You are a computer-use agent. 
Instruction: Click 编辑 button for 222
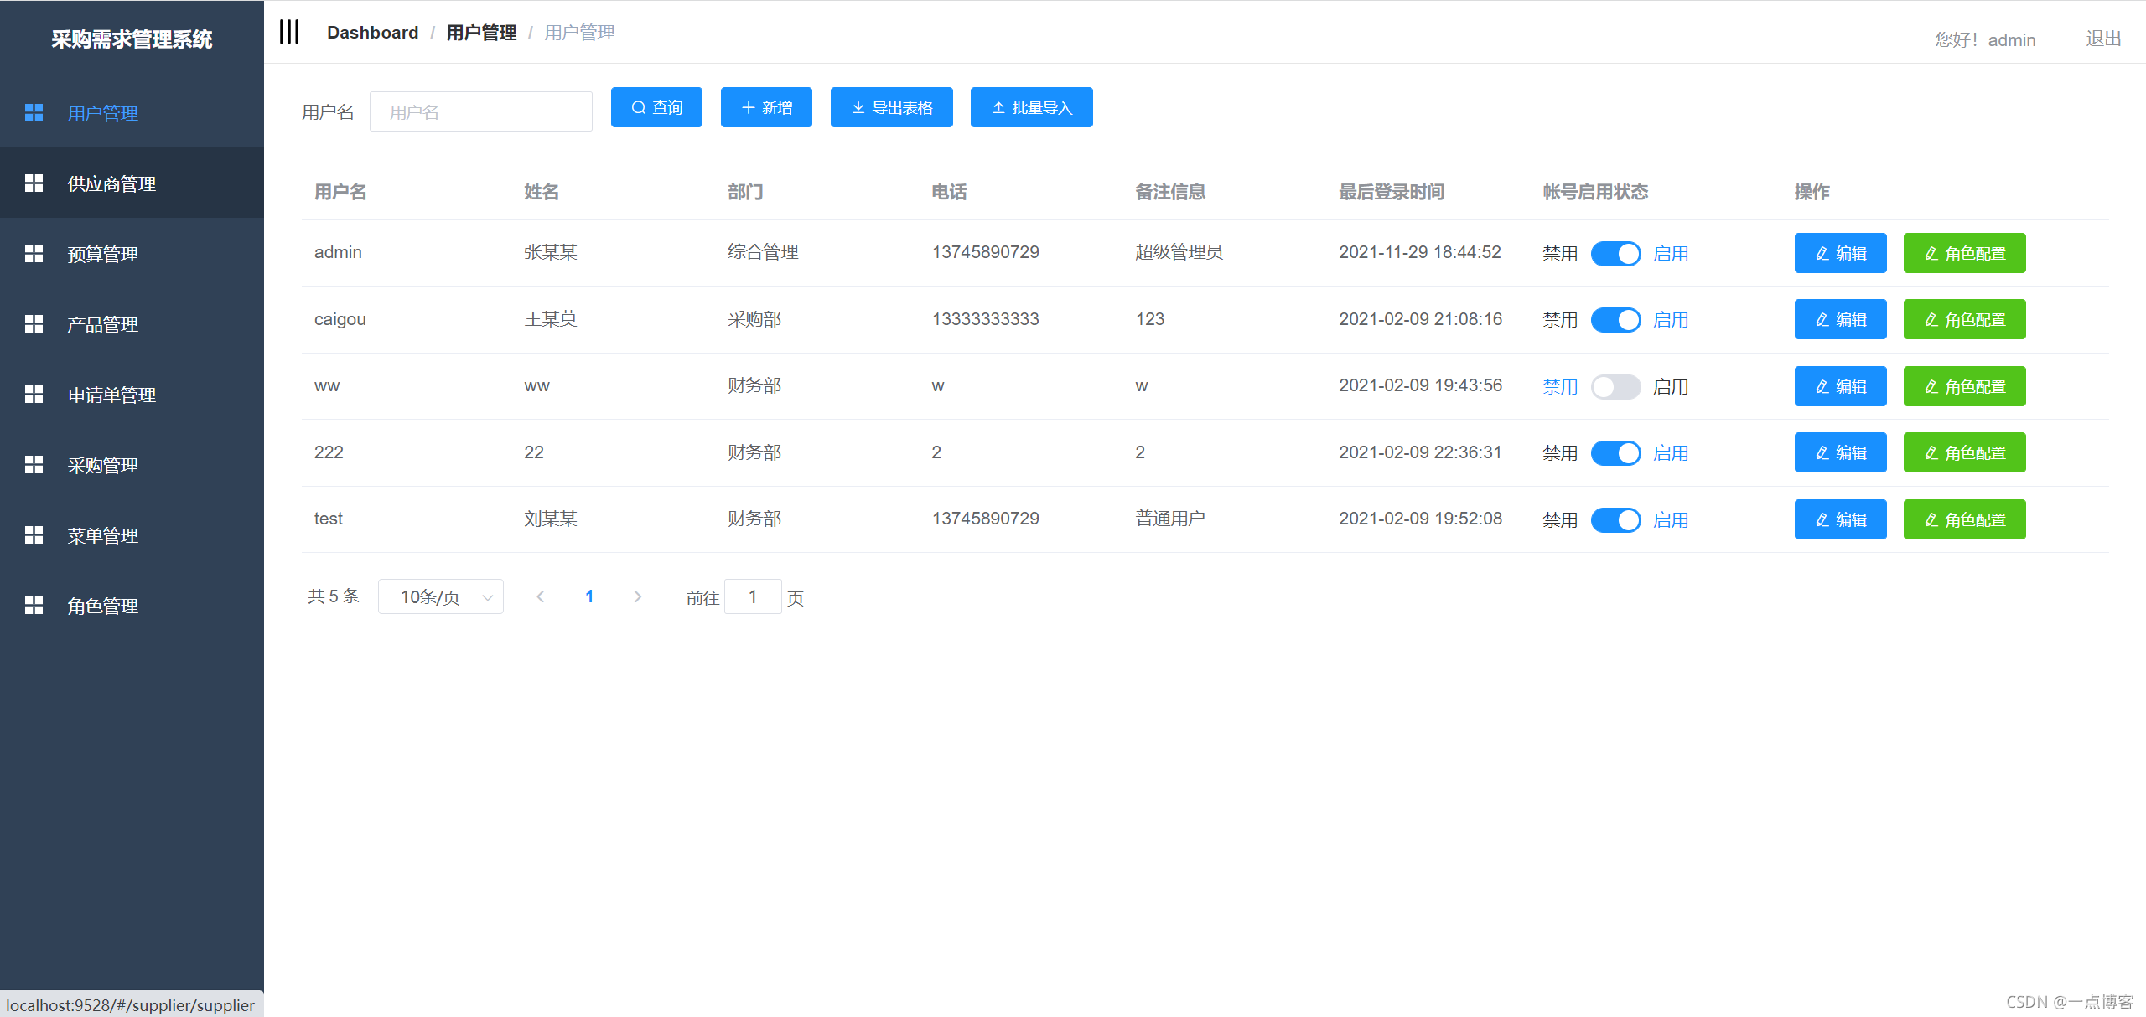tap(1840, 452)
